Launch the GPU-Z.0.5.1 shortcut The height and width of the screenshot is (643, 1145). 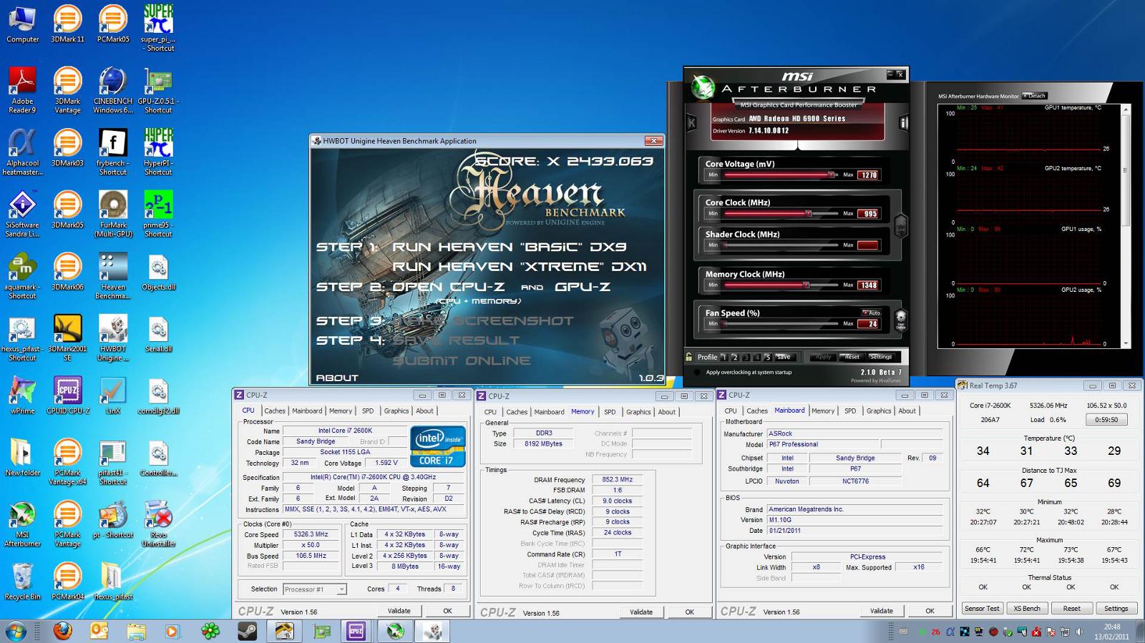tap(158, 89)
